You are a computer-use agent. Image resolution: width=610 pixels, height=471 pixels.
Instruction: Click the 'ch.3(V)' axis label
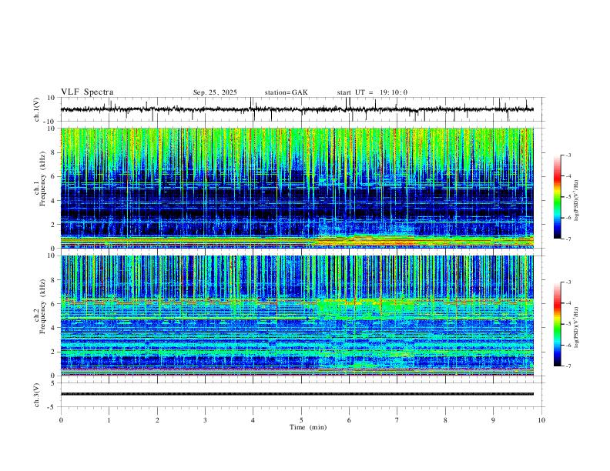point(37,395)
